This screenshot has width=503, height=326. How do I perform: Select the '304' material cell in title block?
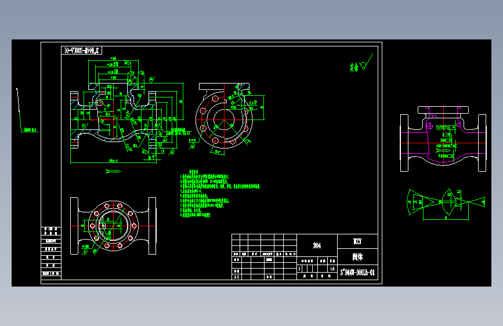click(317, 245)
